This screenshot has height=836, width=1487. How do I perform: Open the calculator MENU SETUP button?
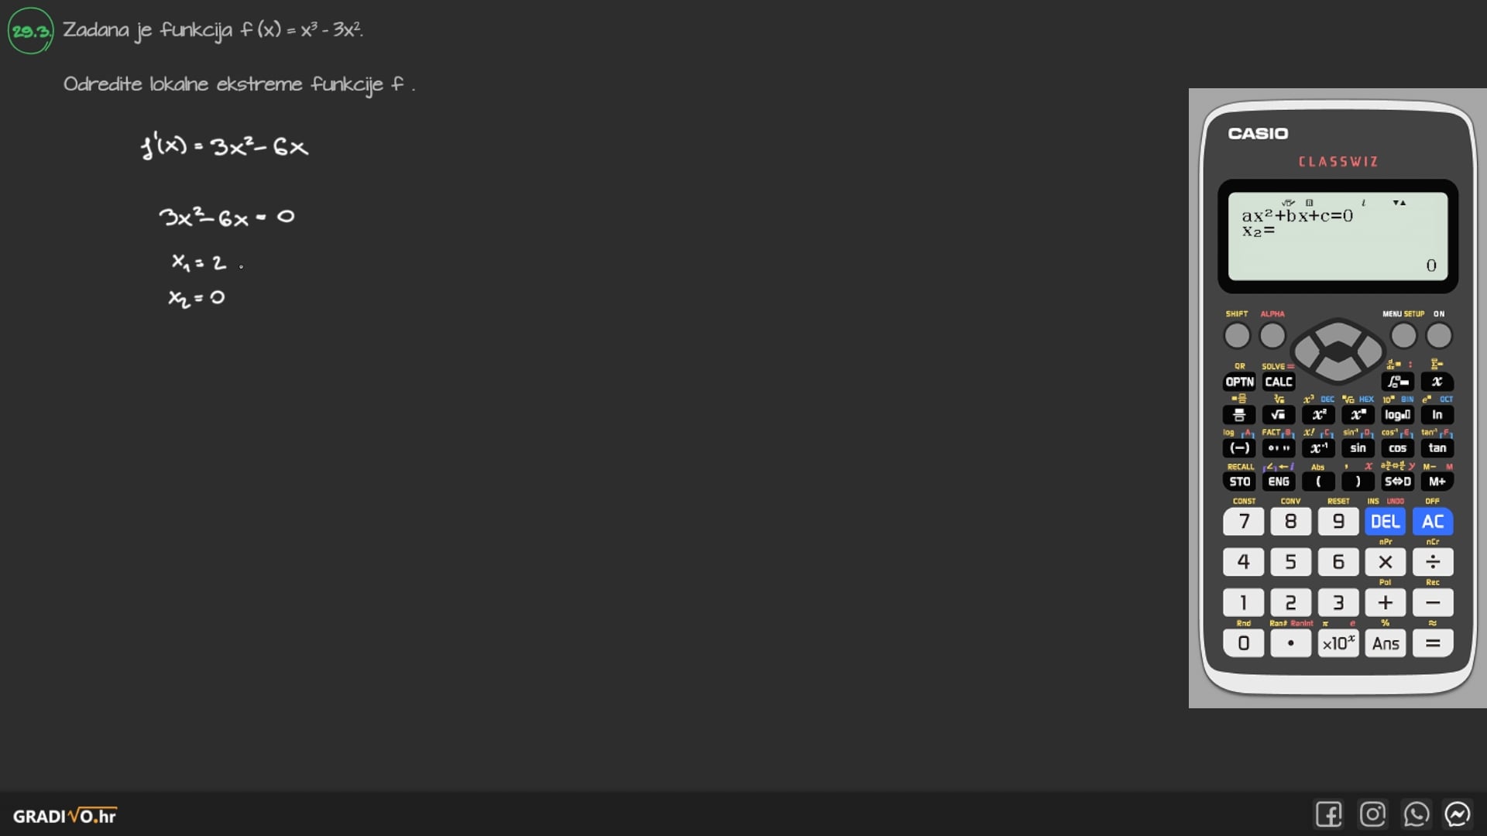pyautogui.click(x=1403, y=336)
